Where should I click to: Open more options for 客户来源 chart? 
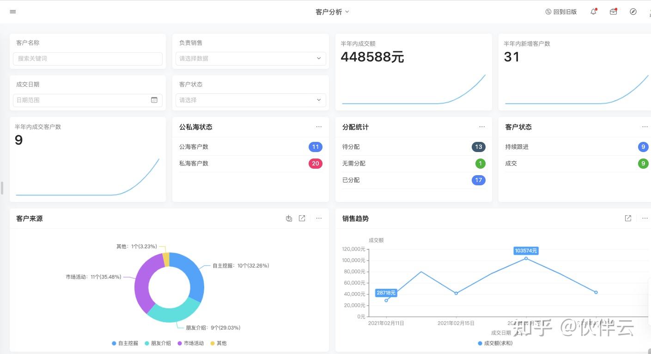click(x=319, y=218)
